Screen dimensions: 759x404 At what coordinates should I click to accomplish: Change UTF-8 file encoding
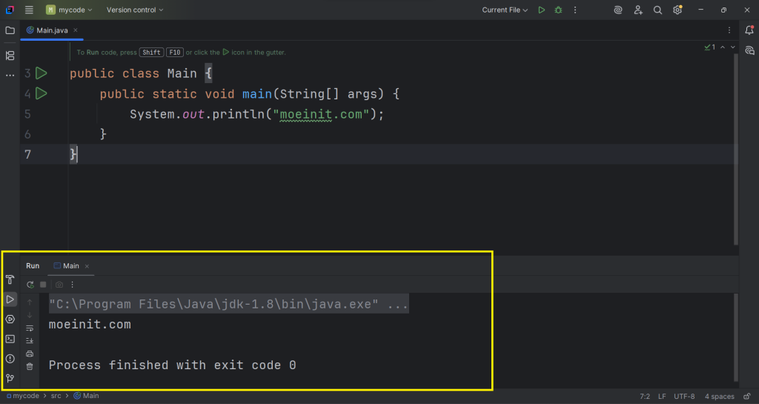click(x=684, y=397)
